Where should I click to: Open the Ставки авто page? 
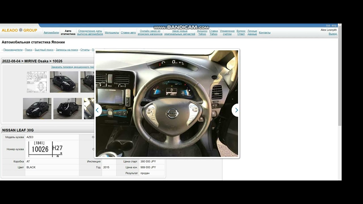tap(128, 33)
